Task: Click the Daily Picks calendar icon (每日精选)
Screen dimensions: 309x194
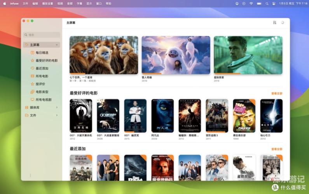Action: (33, 52)
